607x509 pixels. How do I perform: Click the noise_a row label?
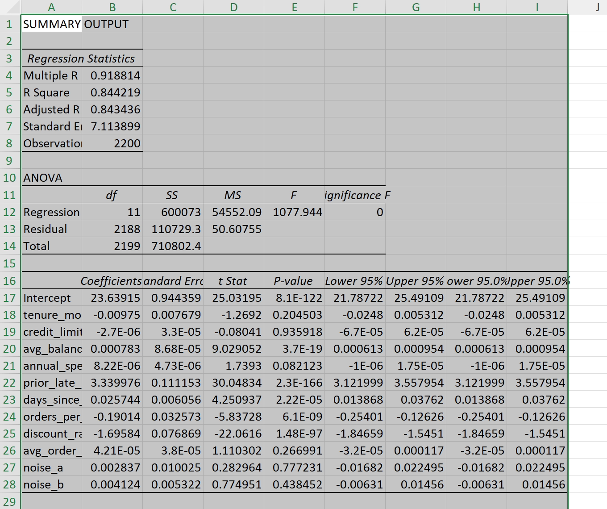point(52,467)
